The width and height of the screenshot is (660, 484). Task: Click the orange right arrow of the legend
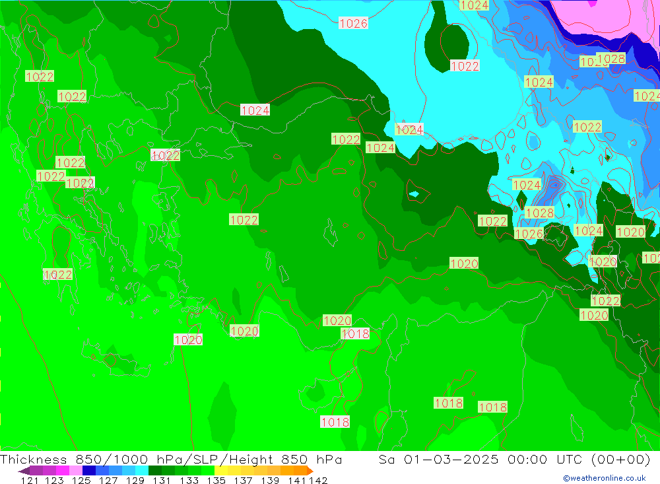[x=310, y=471]
